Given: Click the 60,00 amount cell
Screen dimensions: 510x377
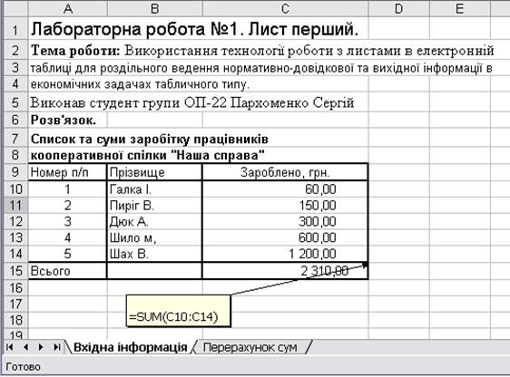Looking at the screenshot, I should pos(285,189).
